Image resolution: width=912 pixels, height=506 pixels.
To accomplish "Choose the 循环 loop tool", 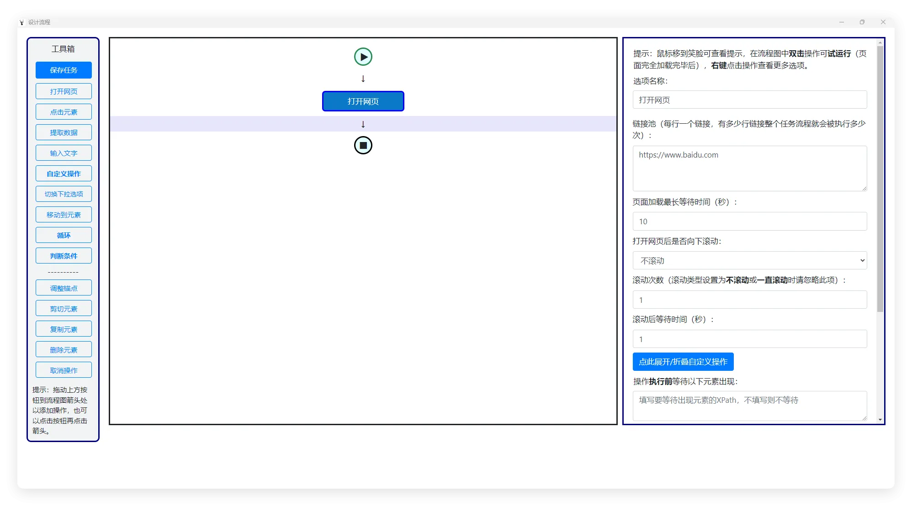I will click(x=64, y=235).
